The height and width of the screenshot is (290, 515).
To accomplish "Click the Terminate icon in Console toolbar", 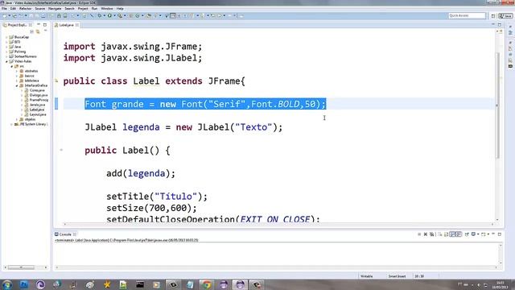I will [x=419, y=234].
